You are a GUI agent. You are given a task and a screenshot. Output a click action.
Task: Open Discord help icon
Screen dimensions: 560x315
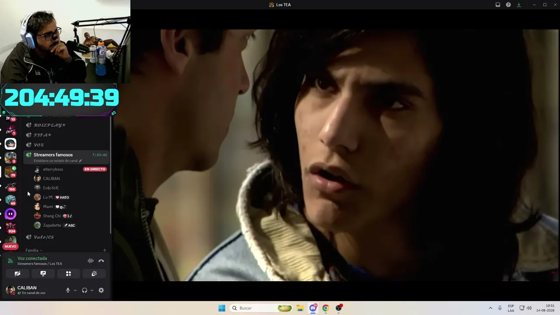pyautogui.click(x=508, y=5)
